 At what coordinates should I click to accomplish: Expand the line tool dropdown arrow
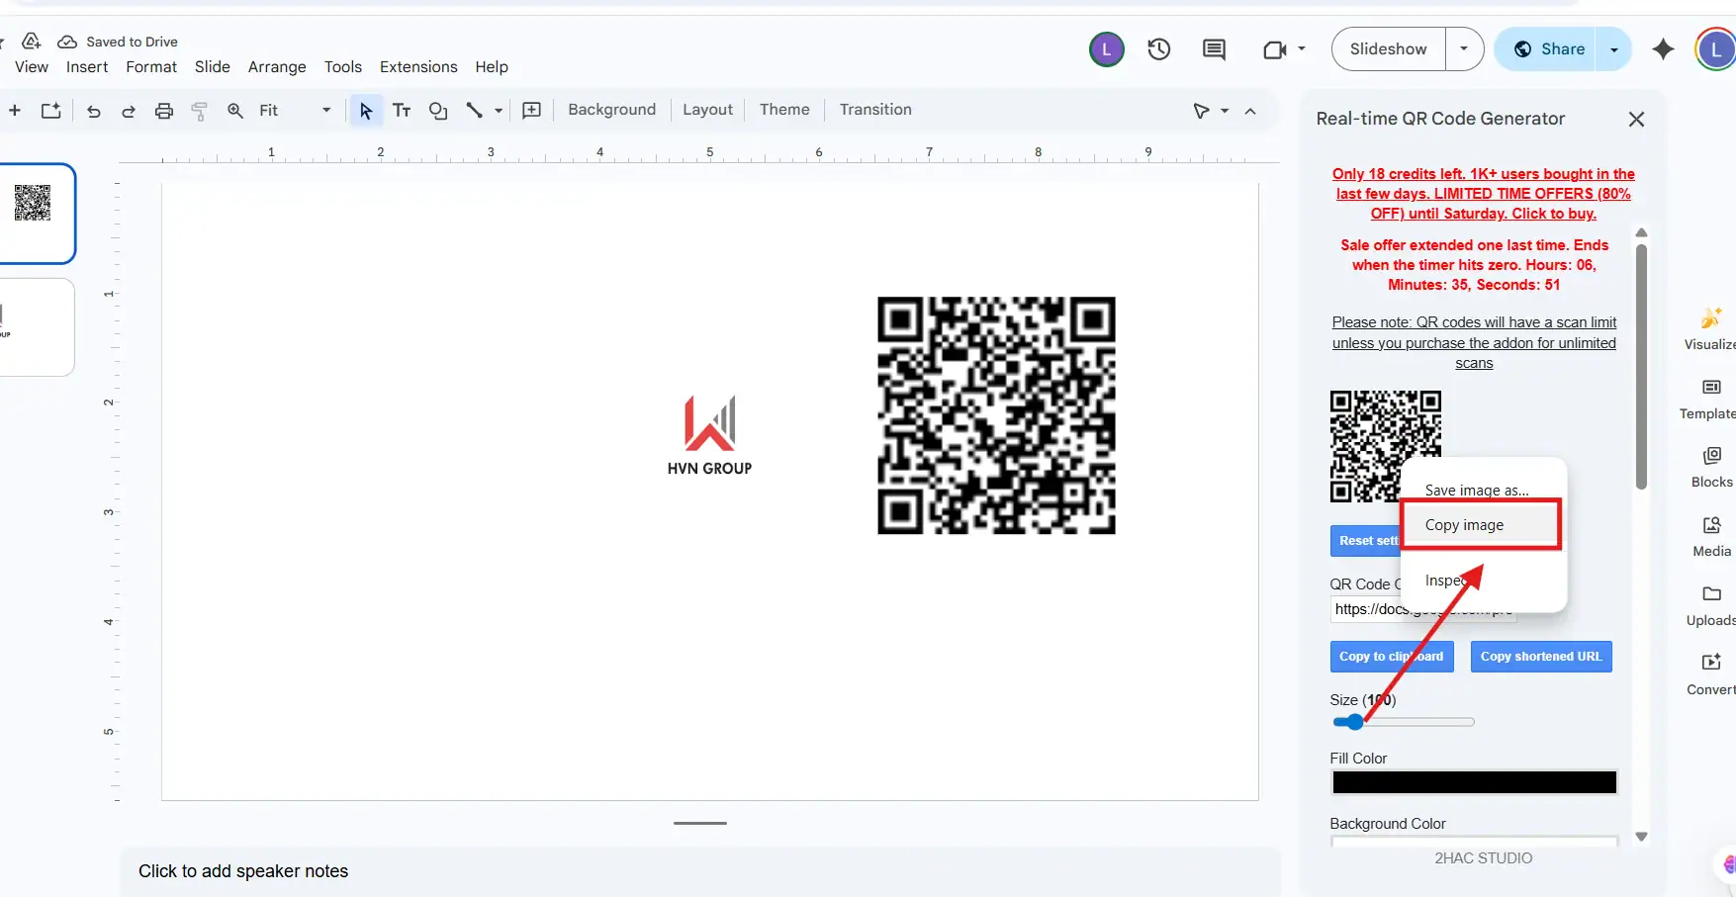[499, 111]
